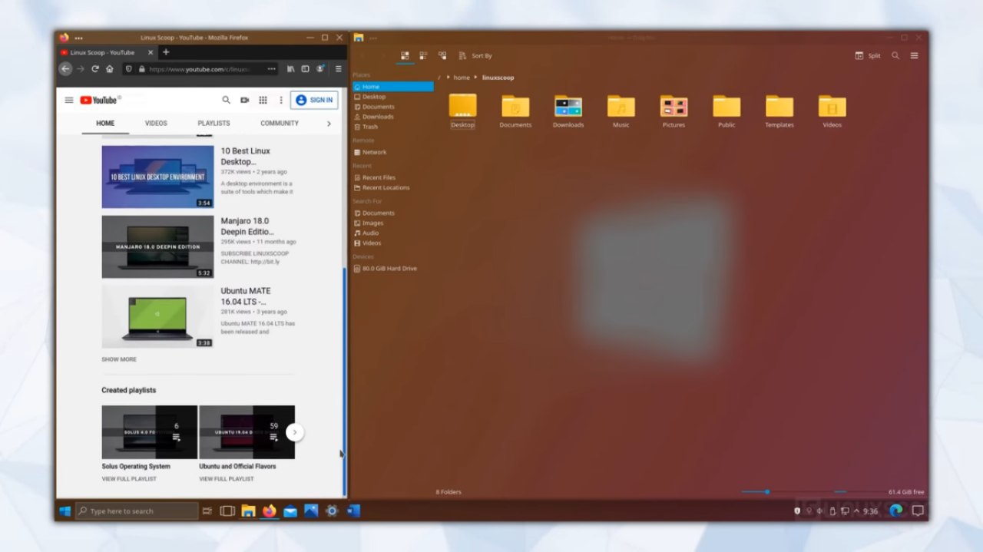
Task: Open 10 Best Linux Desktop video thumbnail
Action: [157, 177]
